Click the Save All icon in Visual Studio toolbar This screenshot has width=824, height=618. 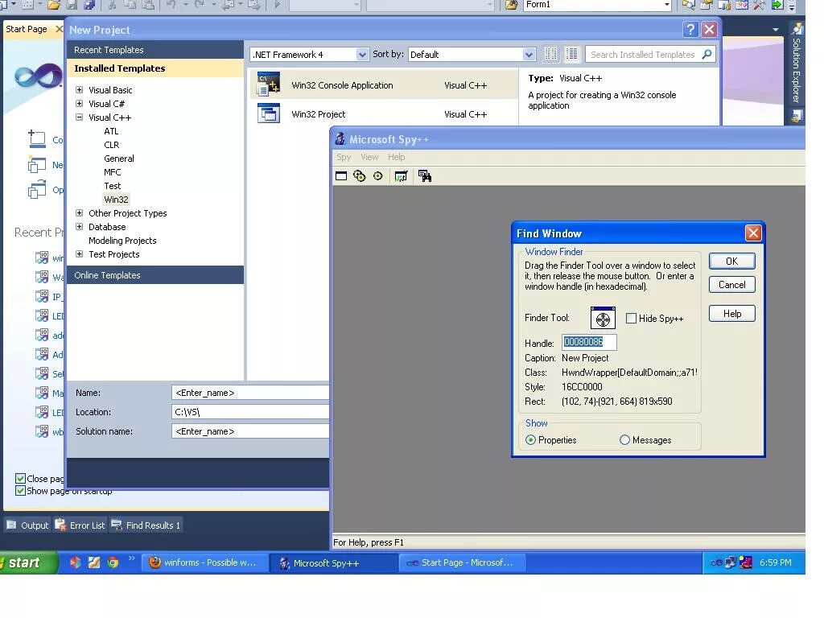(x=90, y=5)
